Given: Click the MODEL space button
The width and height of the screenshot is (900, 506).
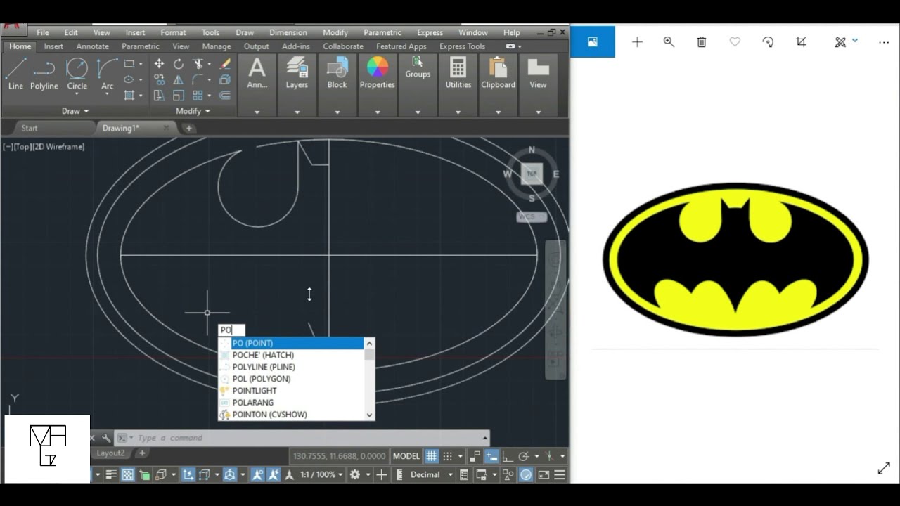Looking at the screenshot, I should [406, 455].
